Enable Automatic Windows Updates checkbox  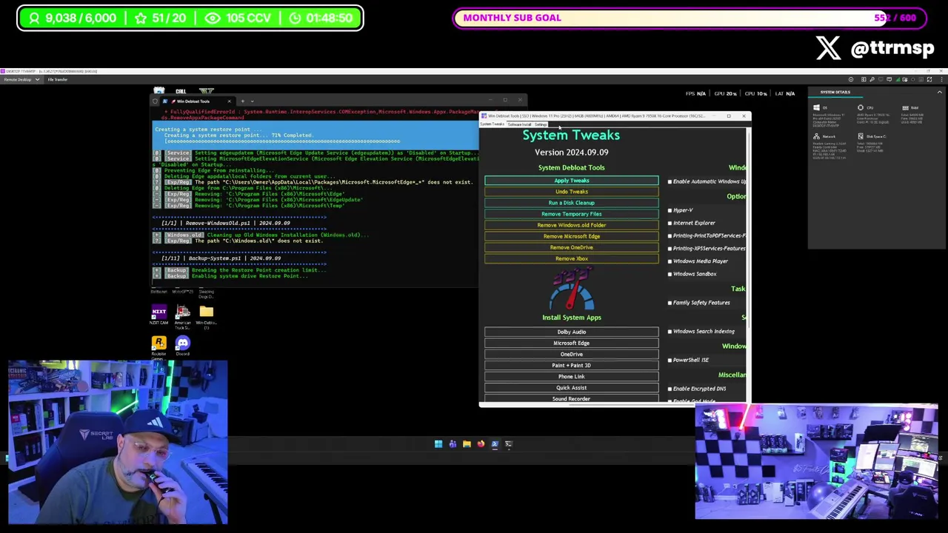[670, 181]
